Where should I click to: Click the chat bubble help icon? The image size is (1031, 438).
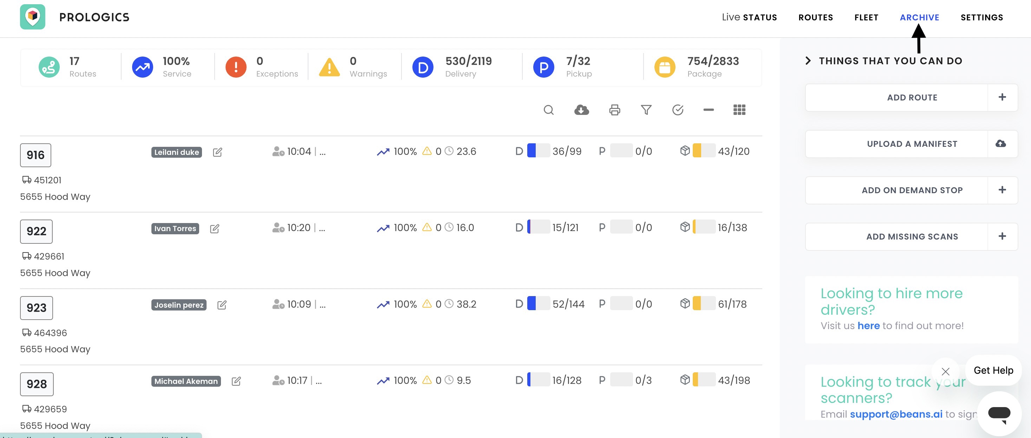(999, 413)
